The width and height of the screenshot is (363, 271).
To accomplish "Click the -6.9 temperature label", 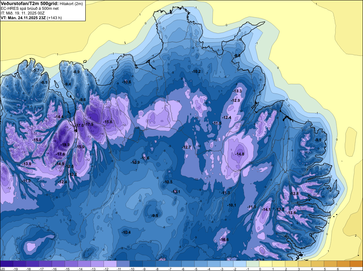I will pyautogui.click(x=76, y=72).
